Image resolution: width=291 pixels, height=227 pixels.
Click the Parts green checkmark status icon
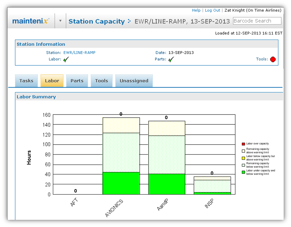[171, 59]
